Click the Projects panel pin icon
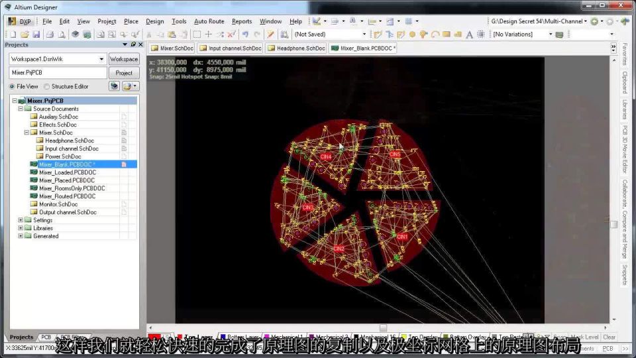 (x=133, y=44)
